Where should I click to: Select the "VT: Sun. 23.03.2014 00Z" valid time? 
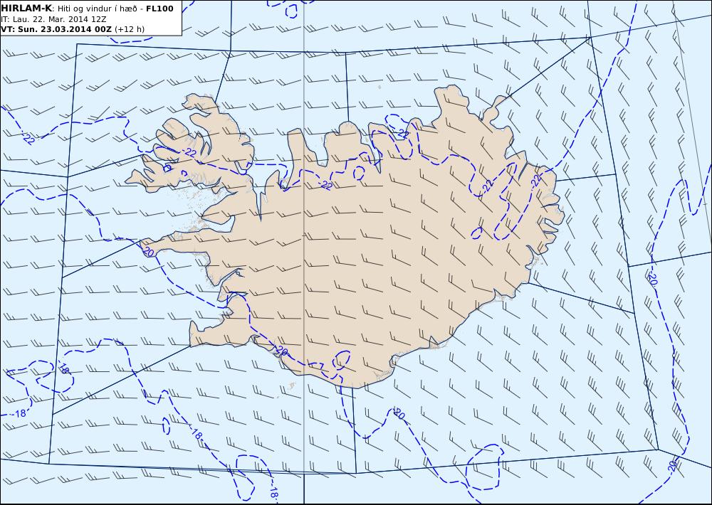pyautogui.click(x=56, y=29)
